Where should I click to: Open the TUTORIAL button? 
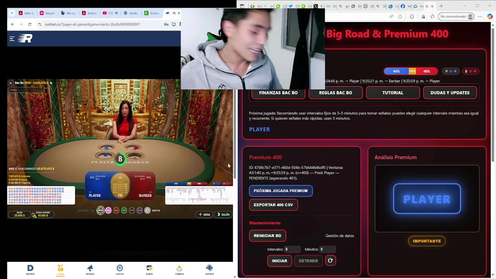(393, 93)
